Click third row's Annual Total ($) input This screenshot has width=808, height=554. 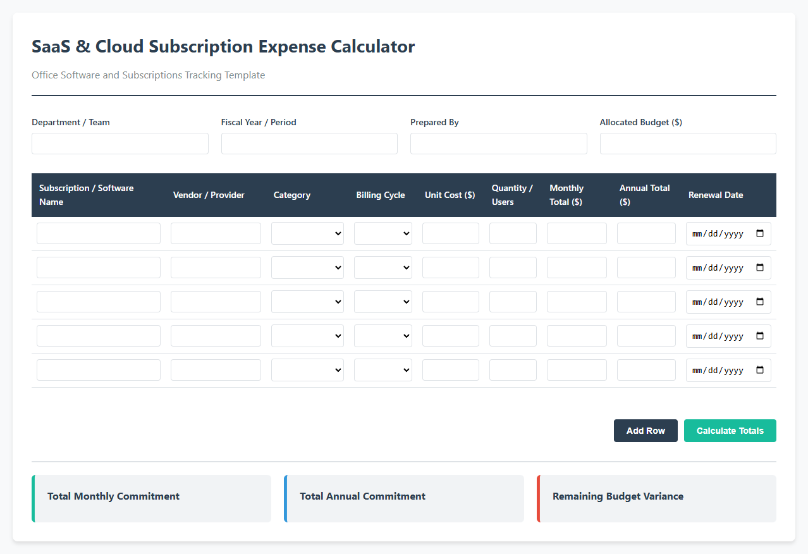[646, 302]
